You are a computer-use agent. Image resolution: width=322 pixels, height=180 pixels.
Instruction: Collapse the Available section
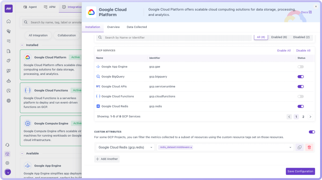(x=22, y=154)
